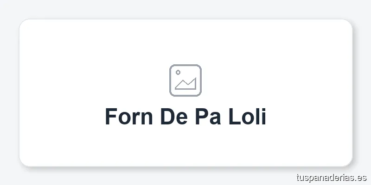371x185 pixels.
Task: Select the "Forn De Pa Loli" heading
Action: (185, 116)
